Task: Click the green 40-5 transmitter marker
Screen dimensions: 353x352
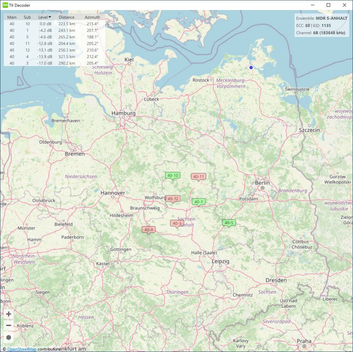Action: [229, 223]
